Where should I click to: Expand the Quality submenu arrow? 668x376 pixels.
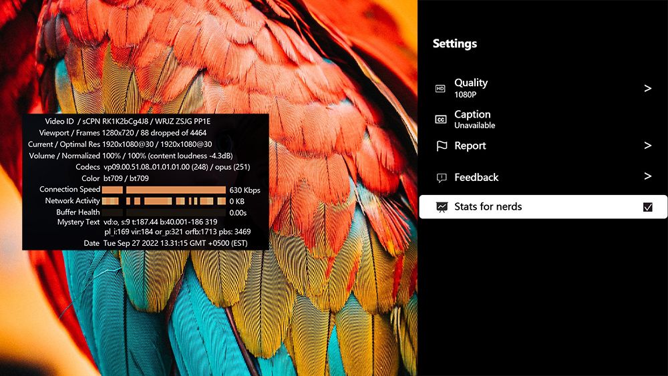click(647, 88)
